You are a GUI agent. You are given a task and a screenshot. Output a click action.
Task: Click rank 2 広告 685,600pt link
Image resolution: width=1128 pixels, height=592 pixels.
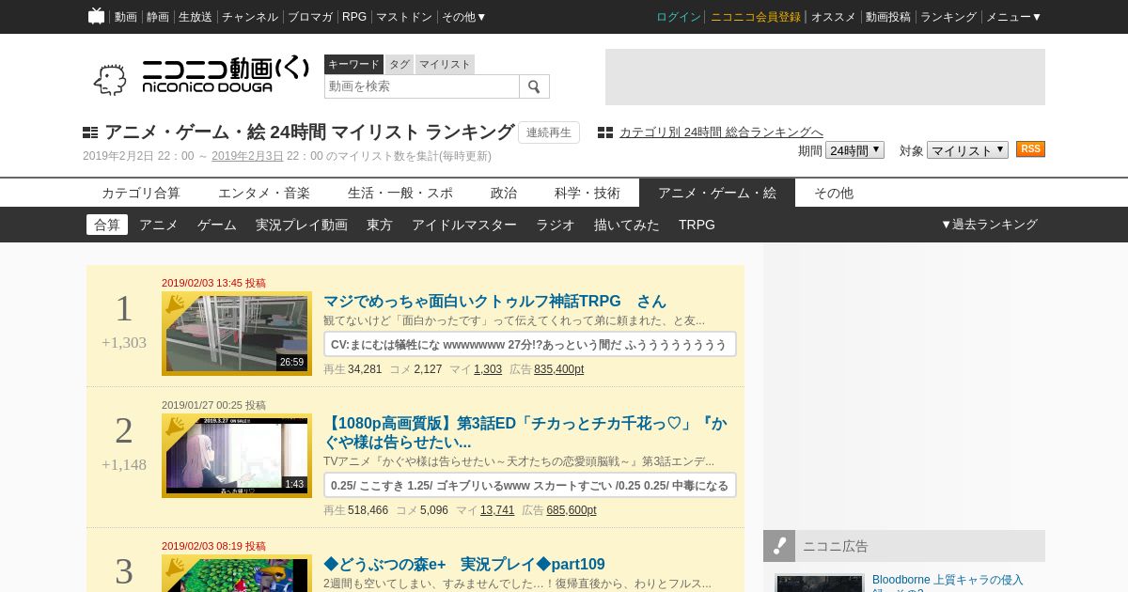pyautogui.click(x=572, y=510)
